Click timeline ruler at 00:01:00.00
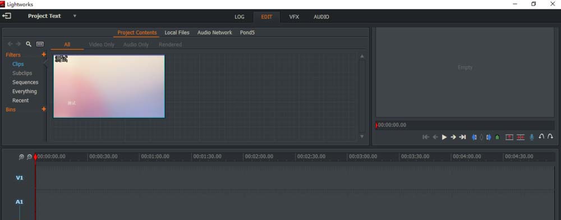 [x=155, y=157]
